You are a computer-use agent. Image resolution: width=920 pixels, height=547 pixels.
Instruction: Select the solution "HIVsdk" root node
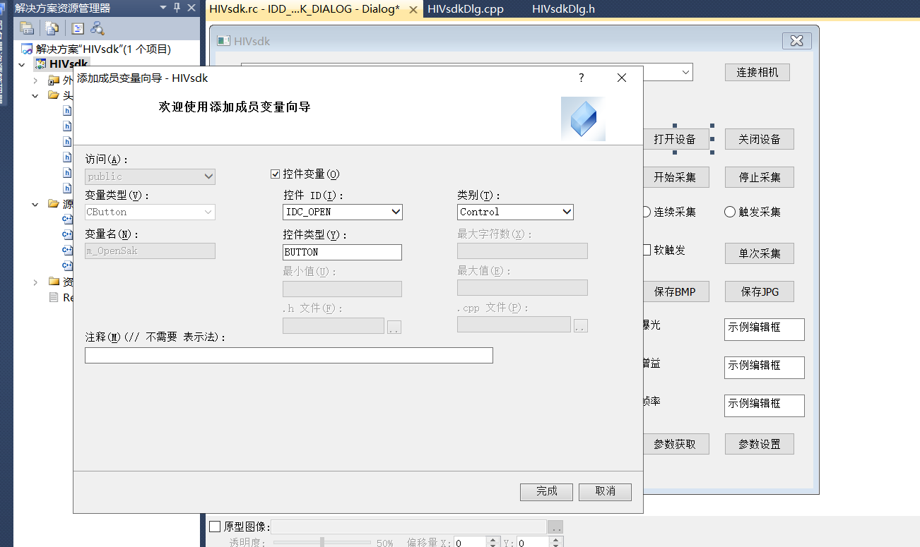pyautogui.click(x=103, y=49)
